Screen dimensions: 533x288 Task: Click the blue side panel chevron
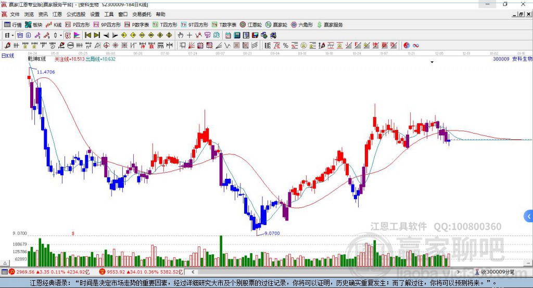(529, 216)
